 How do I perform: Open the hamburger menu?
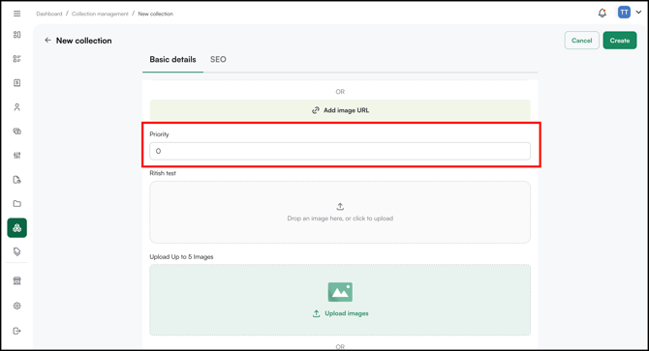point(17,14)
